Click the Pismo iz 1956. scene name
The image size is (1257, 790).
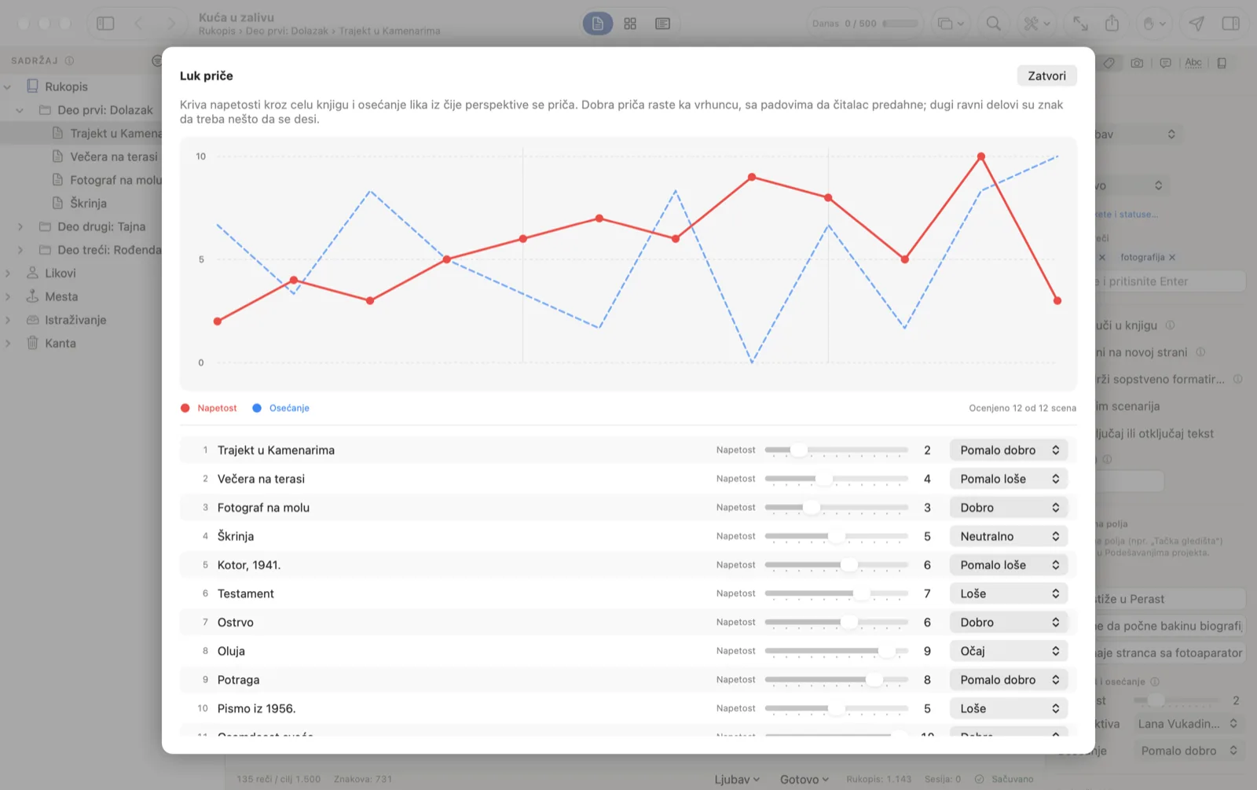256,708
